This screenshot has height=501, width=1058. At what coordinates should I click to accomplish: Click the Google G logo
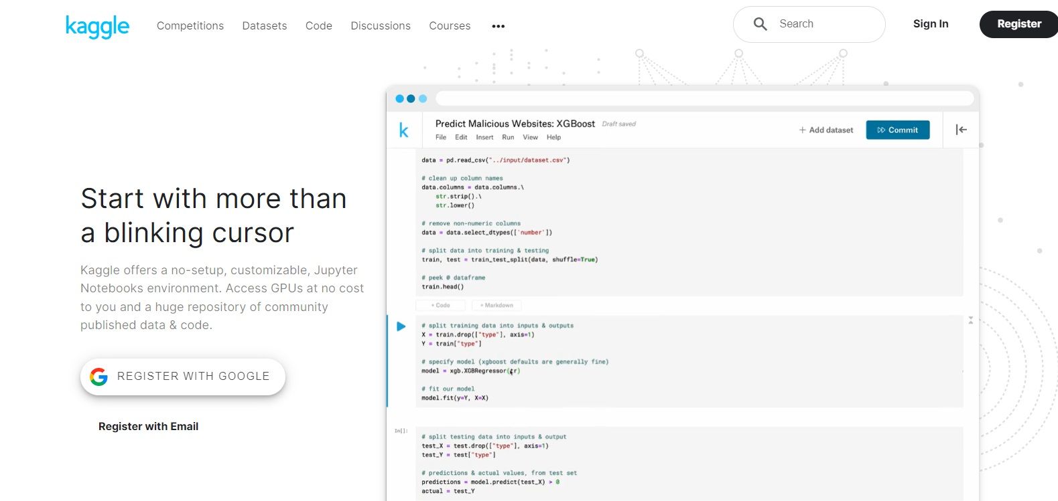pyautogui.click(x=99, y=377)
